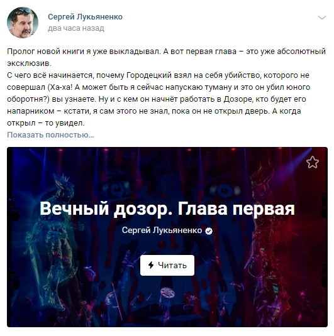The width and height of the screenshot is (334, 336).
Task: Click the lightning bolt icon beside Читать
Action: click(151, 265)
